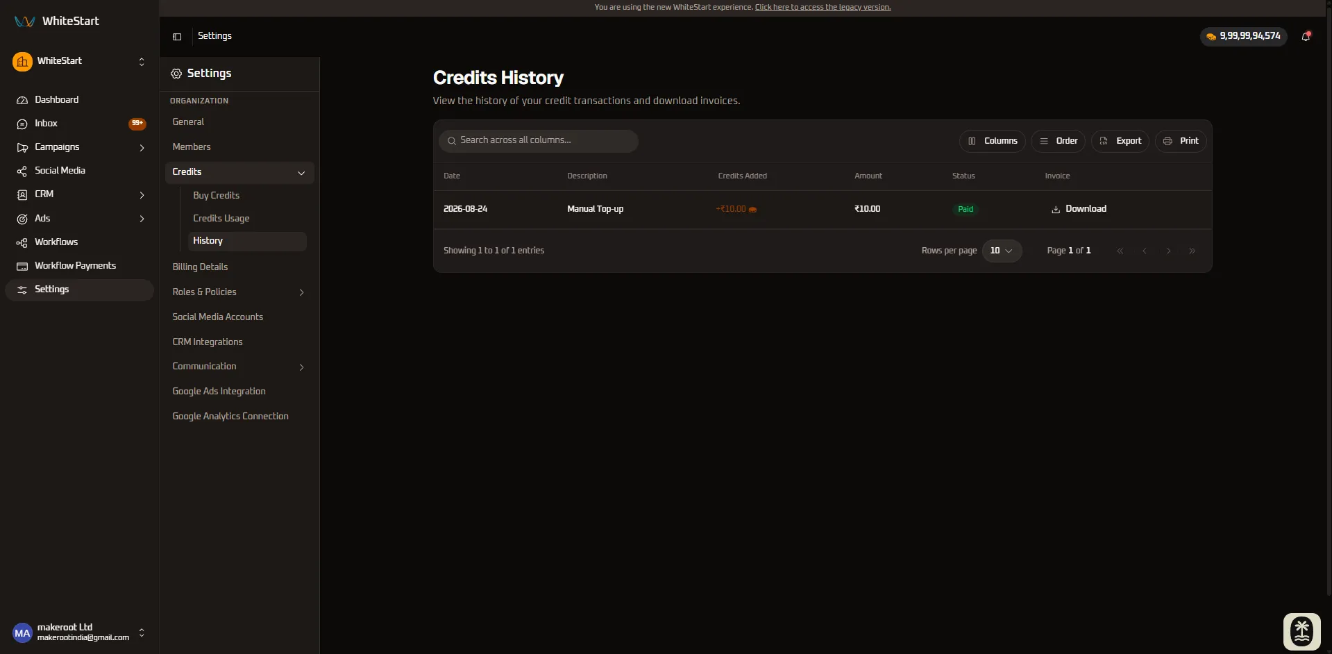Go to Social Media section
The image size is (1332, 654).
pos(79,171)
